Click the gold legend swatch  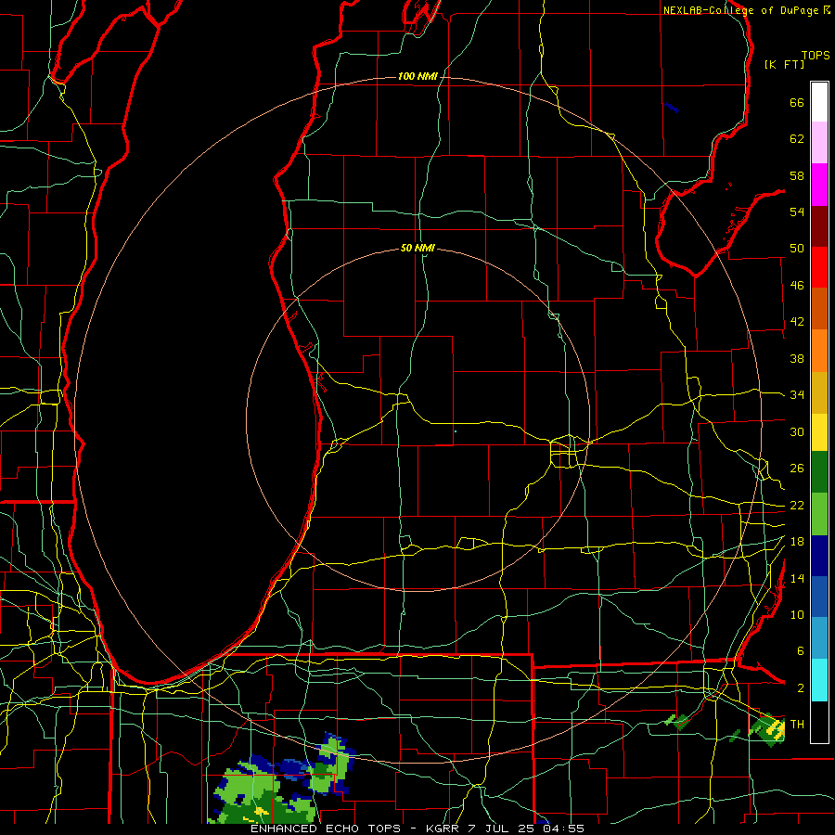point(819,392)
